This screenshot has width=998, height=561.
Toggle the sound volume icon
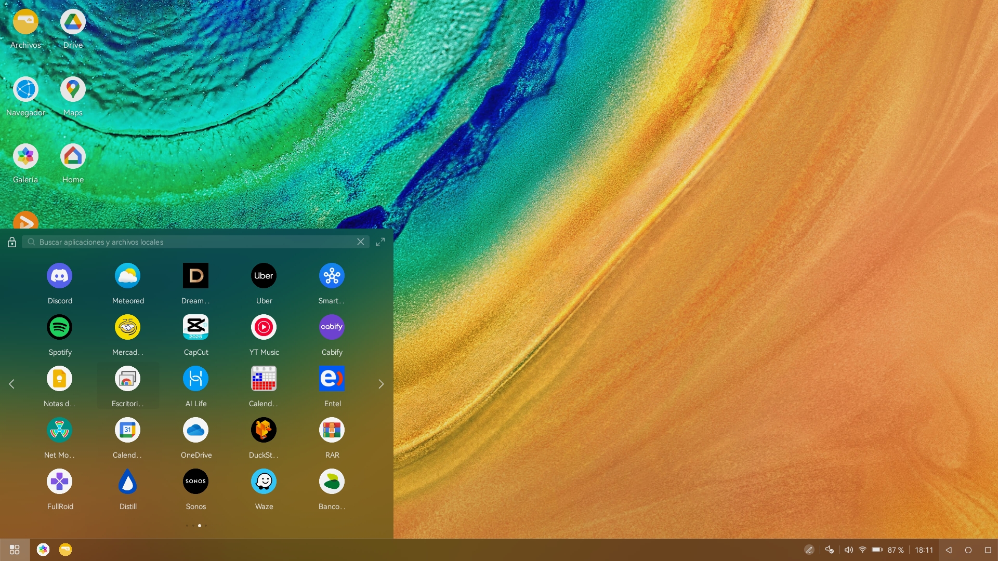pyautogui.click(x=848, y=550)
